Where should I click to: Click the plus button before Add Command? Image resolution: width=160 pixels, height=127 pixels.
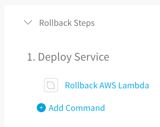point(41,108)
